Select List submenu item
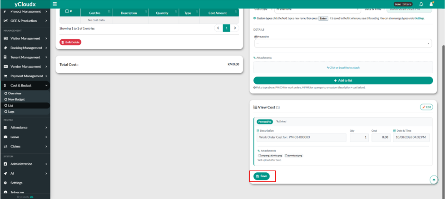This screenshot has width=446, height=199. 25,105
